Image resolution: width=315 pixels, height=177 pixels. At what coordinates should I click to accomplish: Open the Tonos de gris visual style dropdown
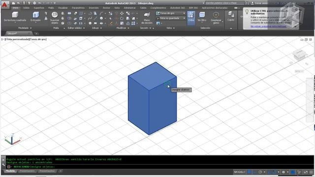pos(171,13)
